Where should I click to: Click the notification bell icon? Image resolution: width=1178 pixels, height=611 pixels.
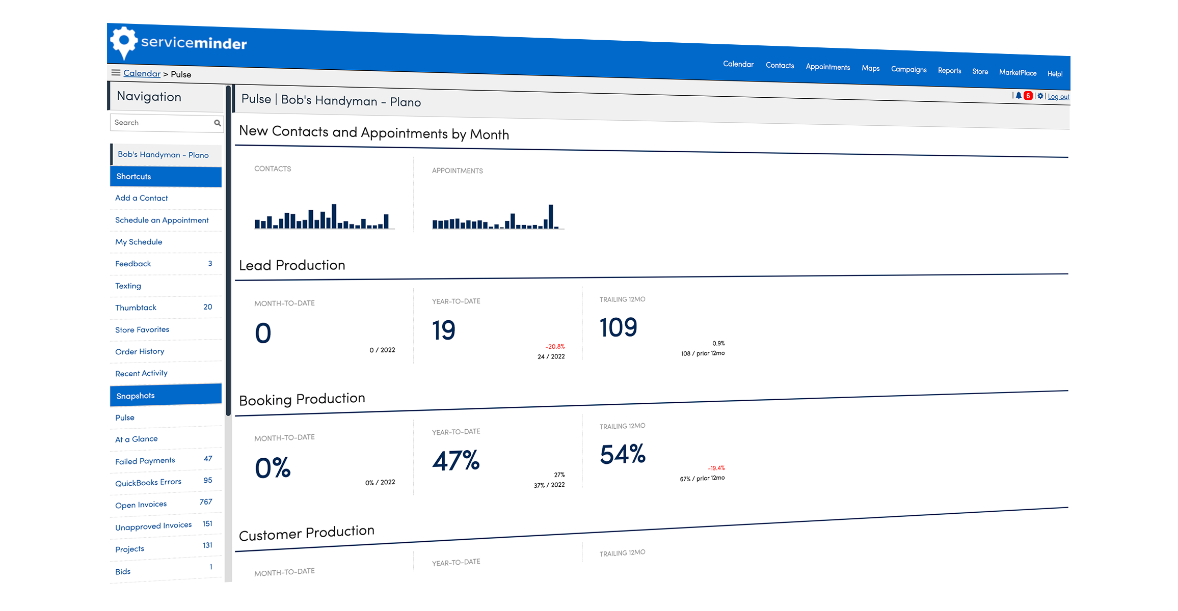1016,97
